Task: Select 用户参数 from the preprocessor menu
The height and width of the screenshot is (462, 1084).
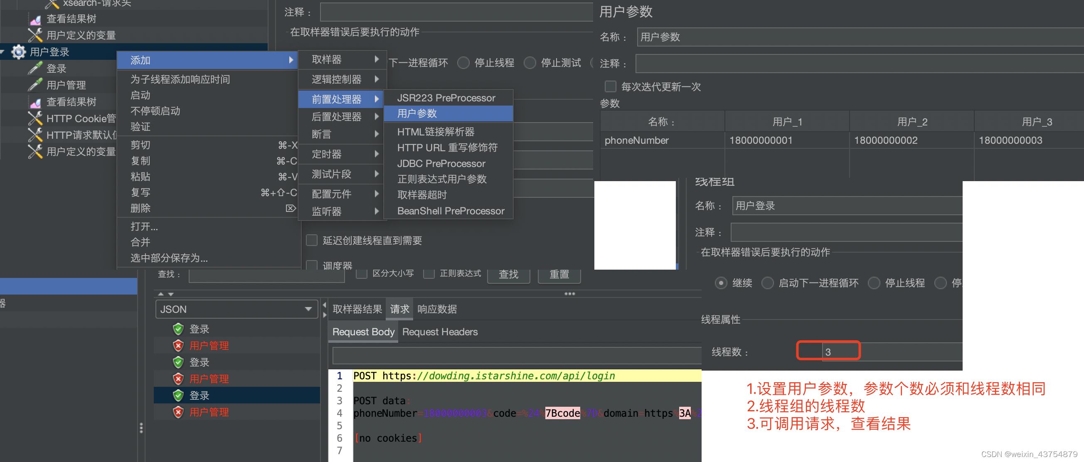Action: [x=418, y=113]
